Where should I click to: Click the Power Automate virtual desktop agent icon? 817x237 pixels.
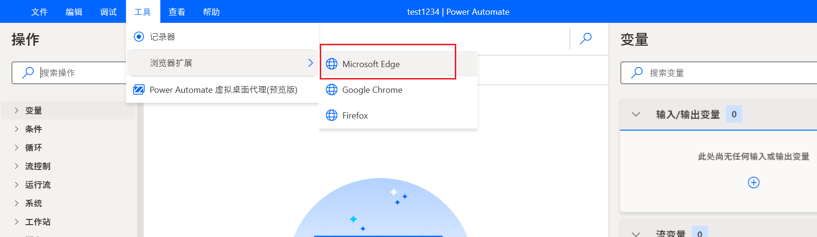(x=139, y=89)
